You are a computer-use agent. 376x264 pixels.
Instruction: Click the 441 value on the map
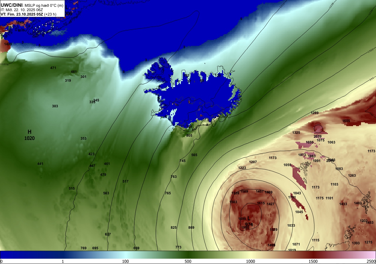click(40, 164)
